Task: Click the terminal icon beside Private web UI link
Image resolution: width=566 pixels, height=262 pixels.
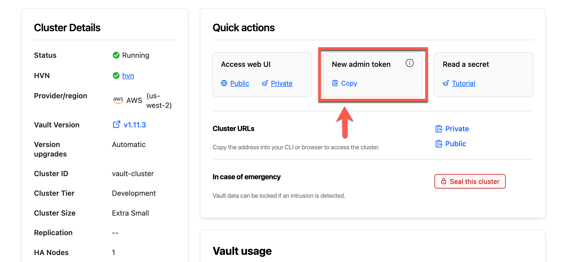Action: 265,83
